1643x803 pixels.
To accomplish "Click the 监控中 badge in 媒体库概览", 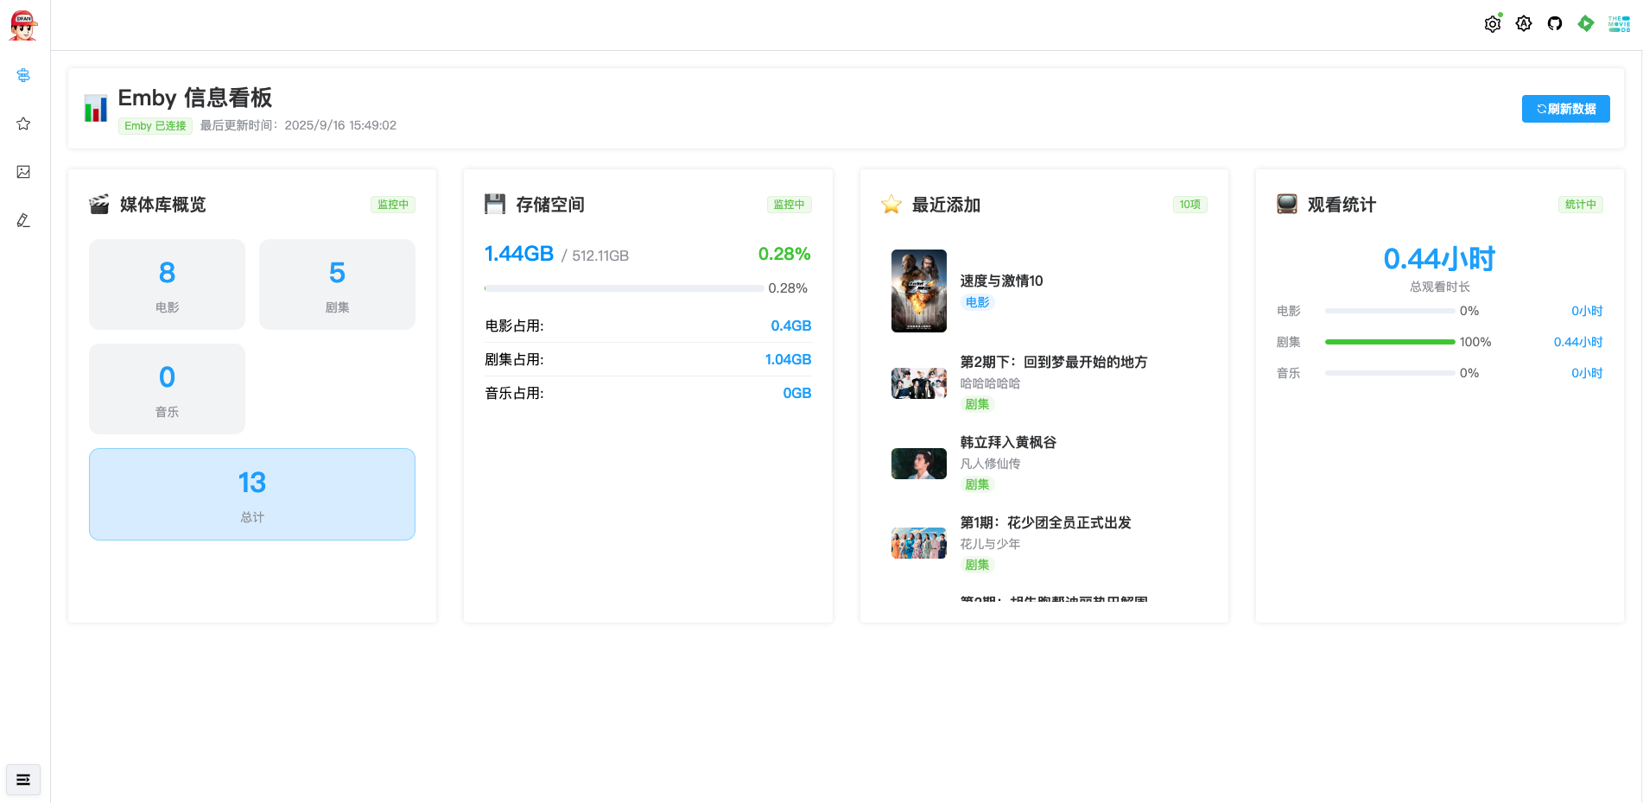I will [x=393, y=205].
